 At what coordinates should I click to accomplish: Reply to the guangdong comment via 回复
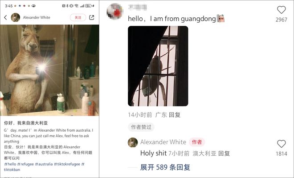point(175,115)
